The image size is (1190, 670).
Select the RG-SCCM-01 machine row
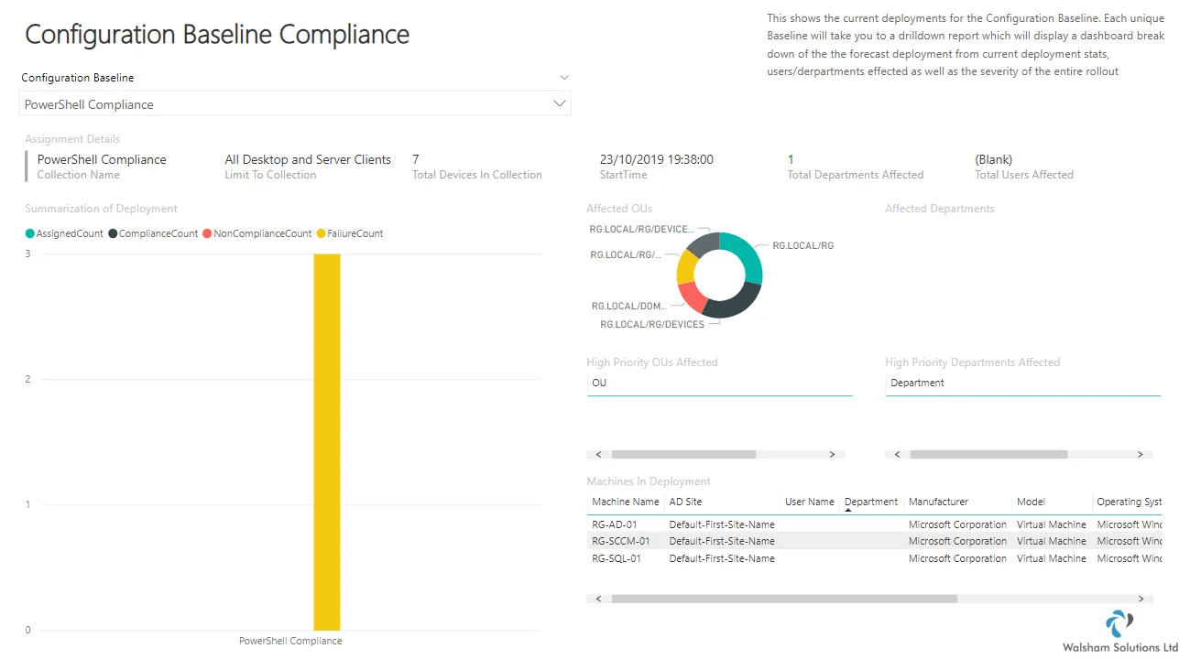click(874, 541)
